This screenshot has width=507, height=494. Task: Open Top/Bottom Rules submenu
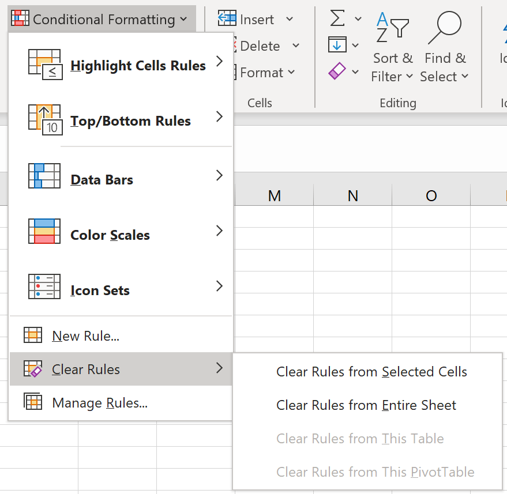tap(130, 121)
